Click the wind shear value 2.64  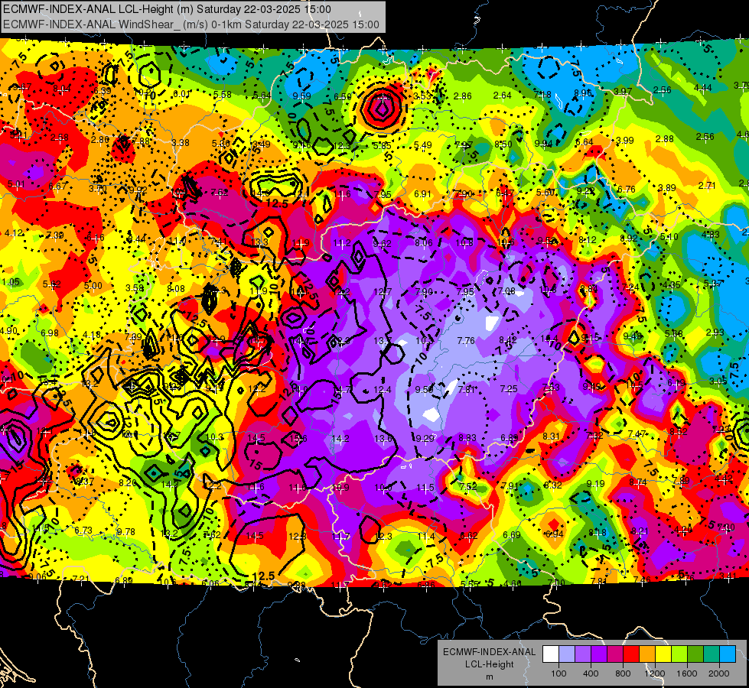(x=503, y=95)
